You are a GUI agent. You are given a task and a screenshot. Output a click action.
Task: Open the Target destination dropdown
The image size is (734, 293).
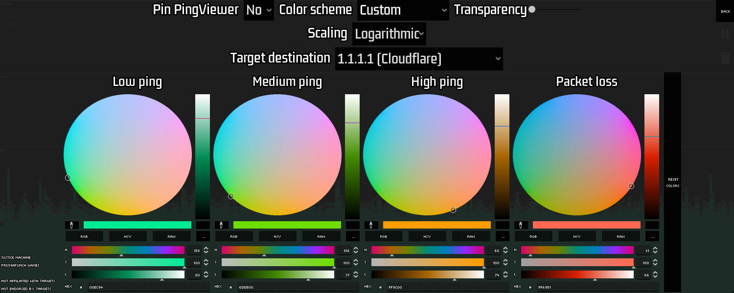pyautogui.click(x=418, y=58)
